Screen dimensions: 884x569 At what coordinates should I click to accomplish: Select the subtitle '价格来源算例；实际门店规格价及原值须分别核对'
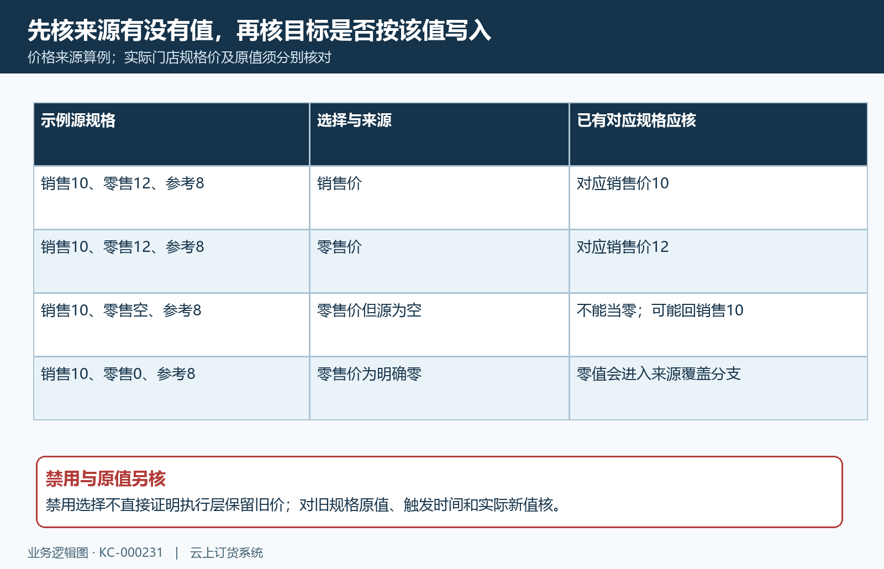180,57
